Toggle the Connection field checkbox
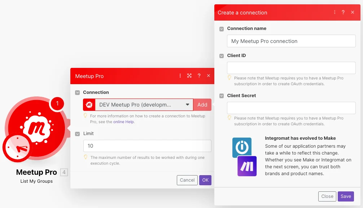Viewport: 363px width, 208px height. pyautogui.click(x=77, y=93)
